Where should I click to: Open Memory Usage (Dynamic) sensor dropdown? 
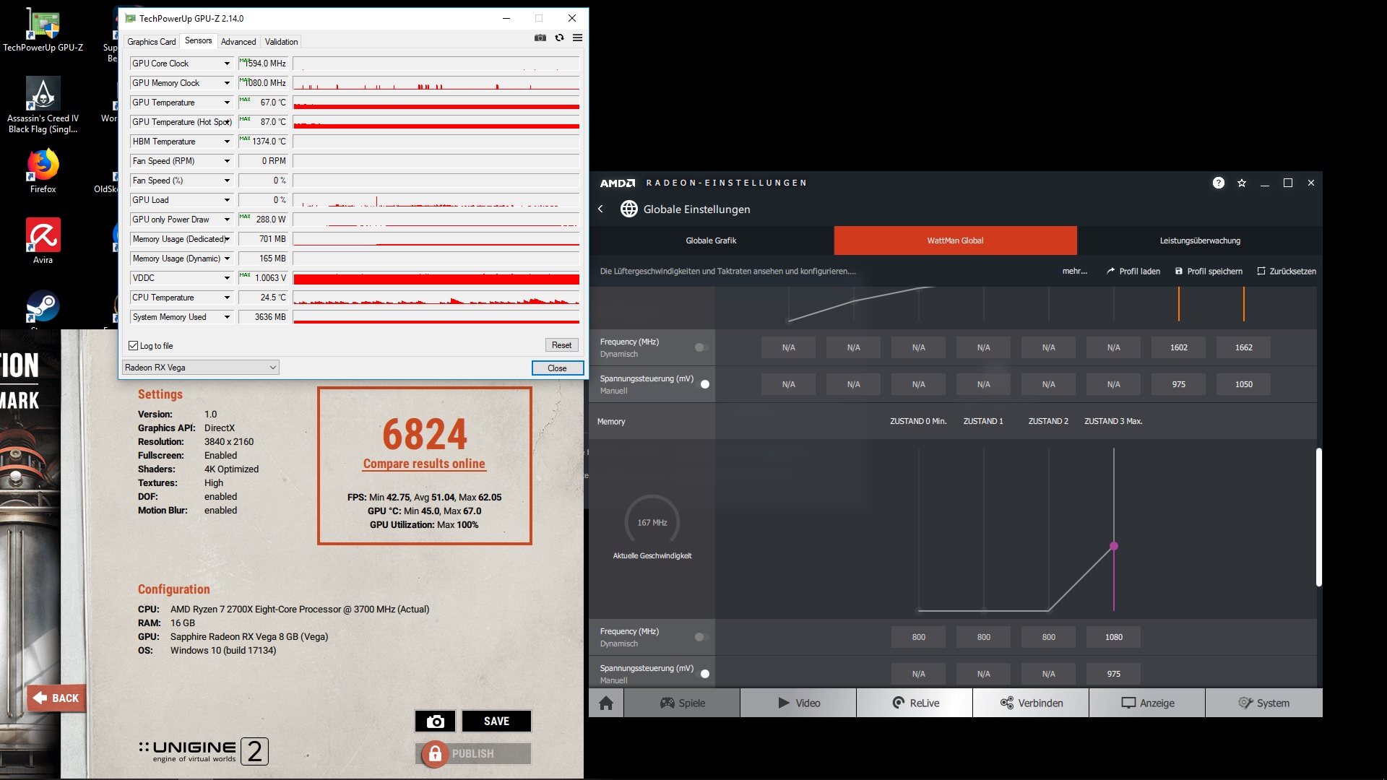(x=227, y=259)
